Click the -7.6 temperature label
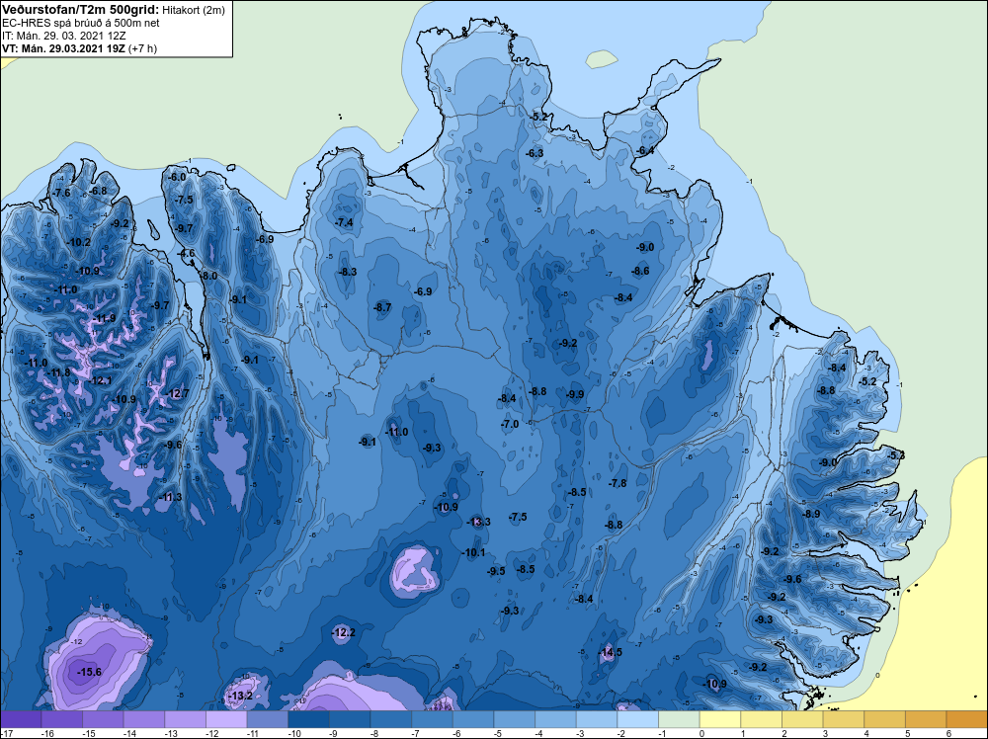Viewport: 988px width, 739px height. coord(61,193)
